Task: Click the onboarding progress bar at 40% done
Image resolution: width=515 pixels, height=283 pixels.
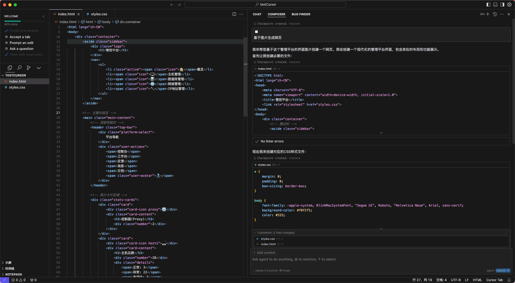Action: click(24, 21)
